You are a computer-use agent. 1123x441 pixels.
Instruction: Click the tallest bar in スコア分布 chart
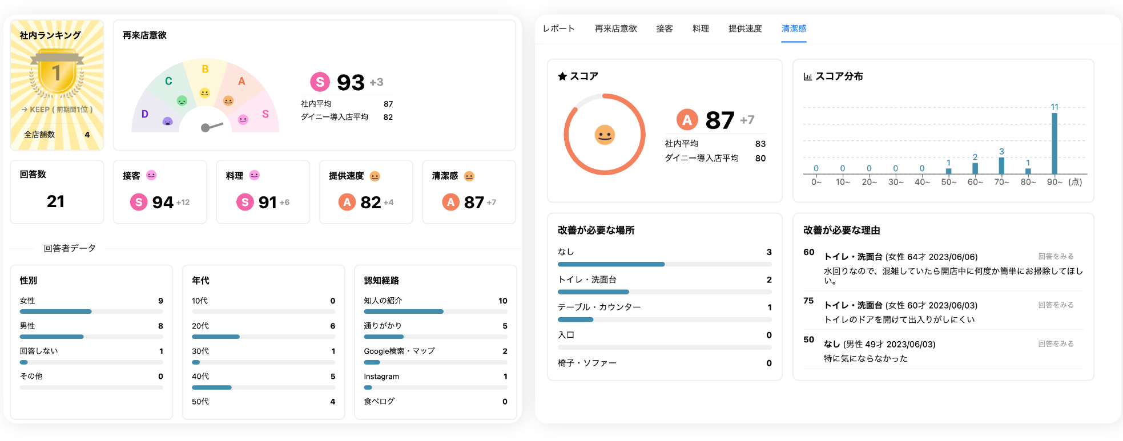[1054, 143]
